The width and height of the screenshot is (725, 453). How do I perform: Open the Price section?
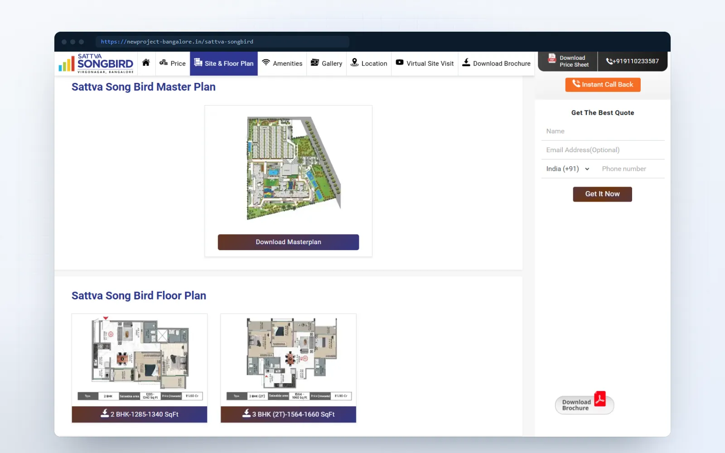click(x=173, y=63)
